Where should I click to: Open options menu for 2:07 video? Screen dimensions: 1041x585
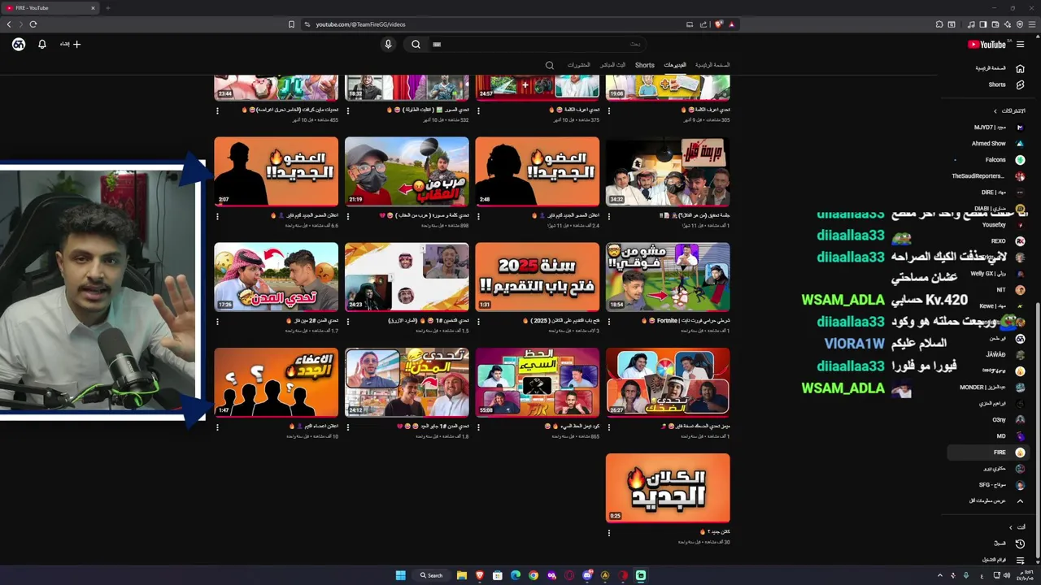pos(217,216)
